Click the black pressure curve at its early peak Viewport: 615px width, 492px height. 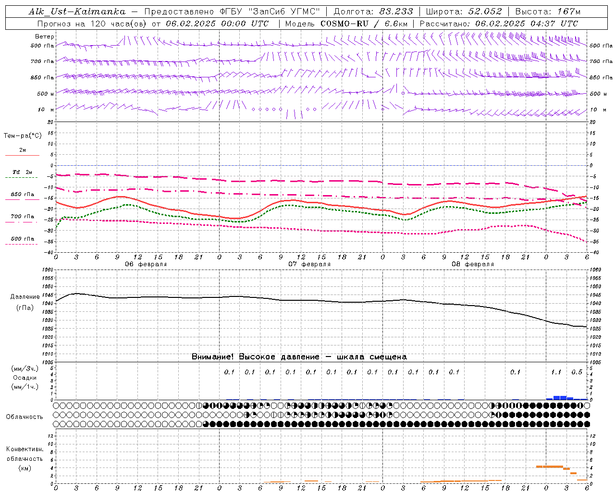[x=76, y=293]
